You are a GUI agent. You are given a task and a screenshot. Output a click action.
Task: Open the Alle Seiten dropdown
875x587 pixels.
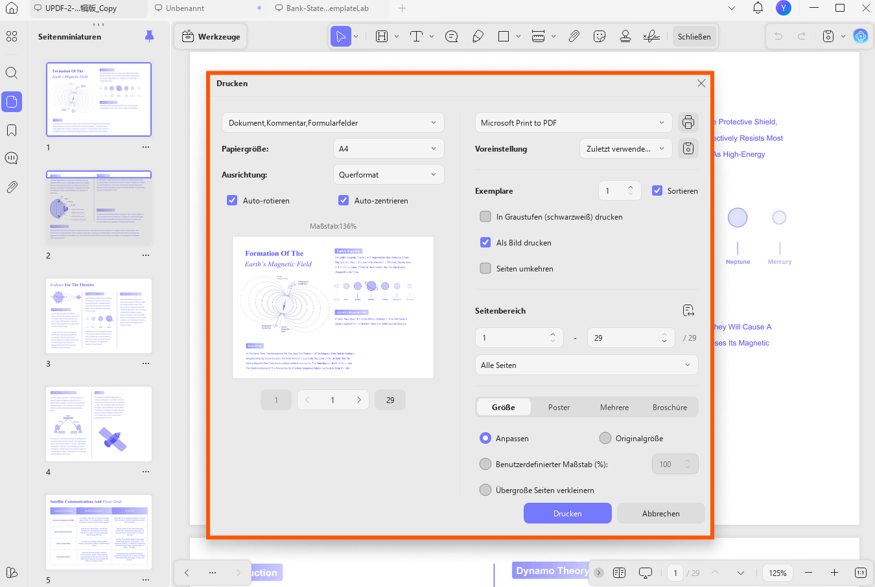[x=587, y=365]
